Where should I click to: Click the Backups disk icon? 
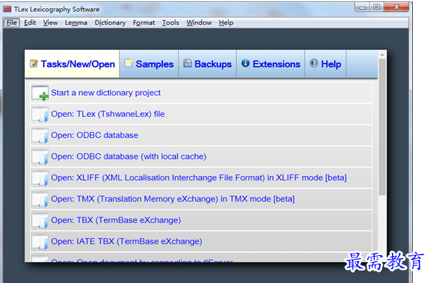click(188, 63)
